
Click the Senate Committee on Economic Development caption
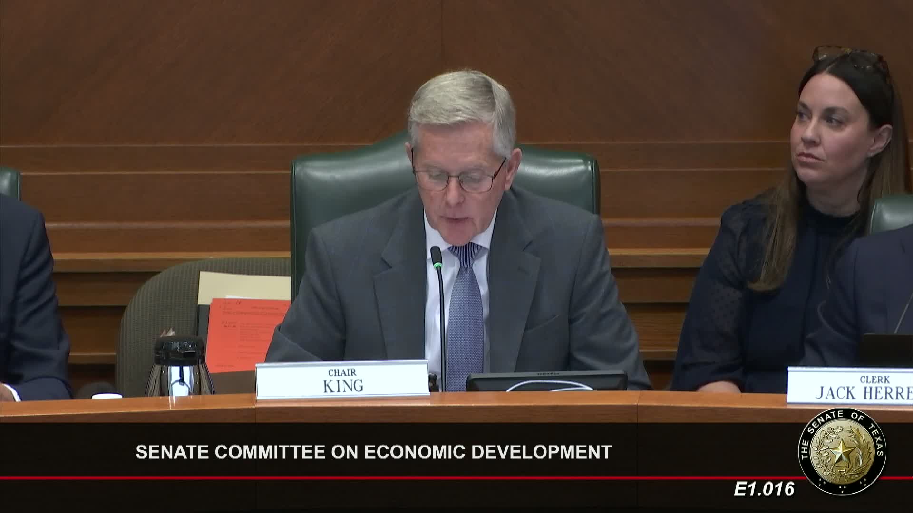coord(373,452)
